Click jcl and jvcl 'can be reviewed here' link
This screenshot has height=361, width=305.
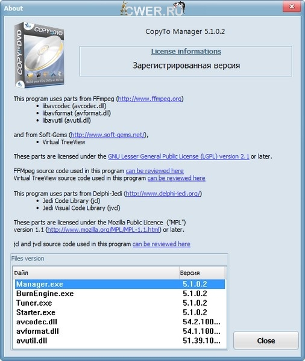tap(162, 244)
